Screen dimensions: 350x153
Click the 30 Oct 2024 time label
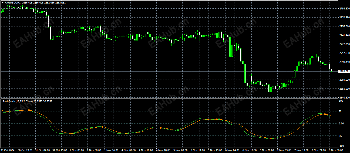click(7, 150)
